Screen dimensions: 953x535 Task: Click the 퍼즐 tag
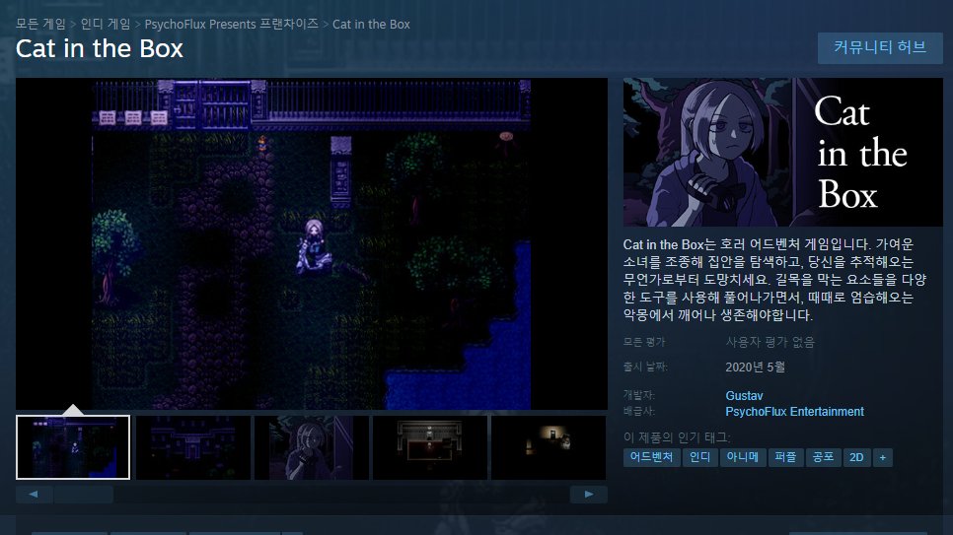786,457
